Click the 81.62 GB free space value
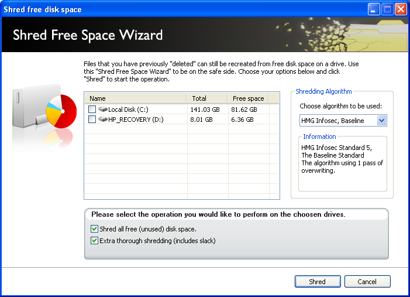The image size is (410, 297). (244, 110)
